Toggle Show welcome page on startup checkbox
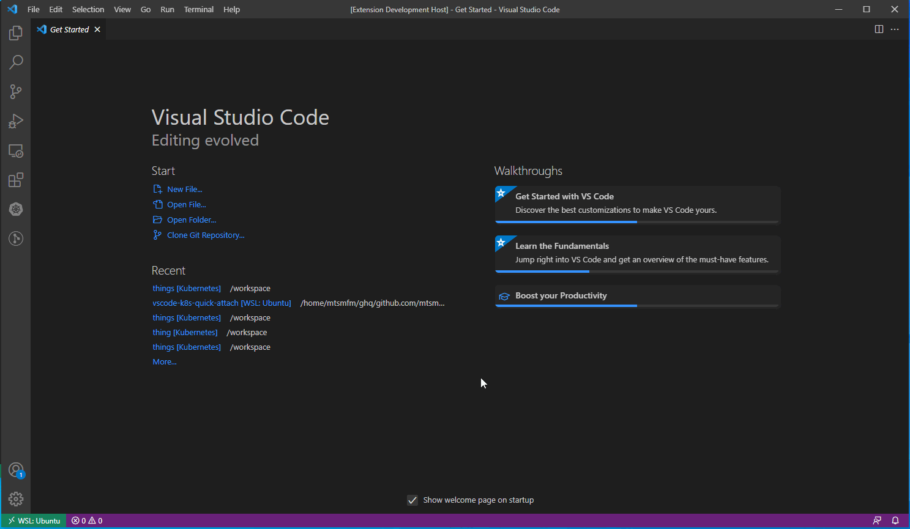Viewport: 910px width, 529px height. pos(412,500)
